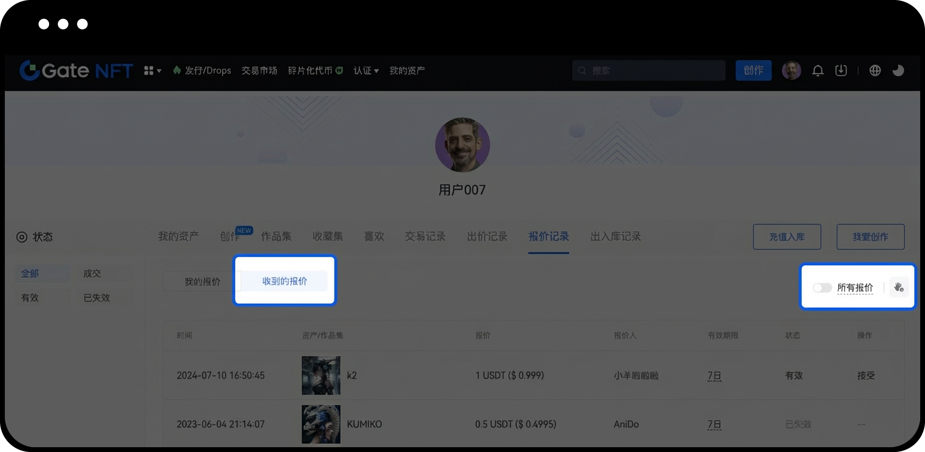Open the apps grid icon

pyautogui.click(x=149, y=70)
